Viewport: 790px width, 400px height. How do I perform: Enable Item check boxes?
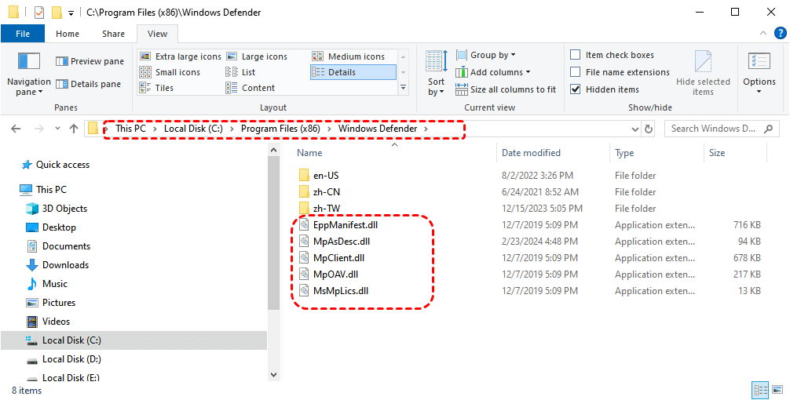pyautogui.click(x=576, y=55)
